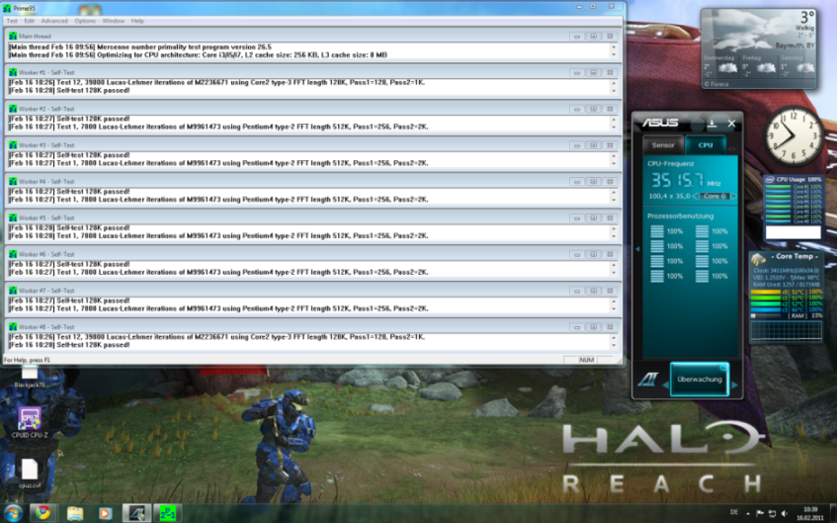Go to next module with arrow right of Überwachung
The width and height of the screenshot is (837, 523).
(734, 385)
